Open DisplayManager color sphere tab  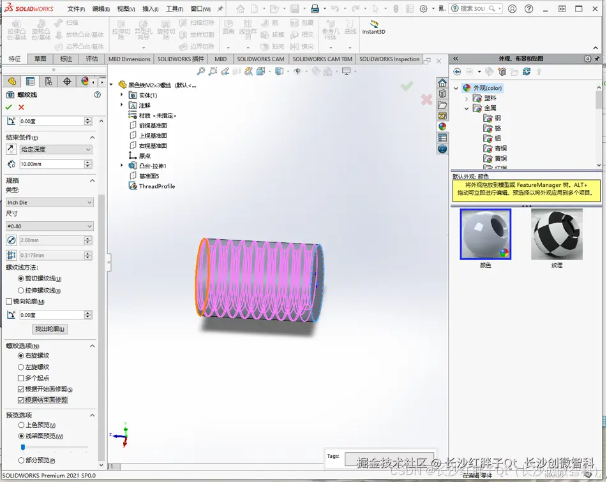pos(85,81)
